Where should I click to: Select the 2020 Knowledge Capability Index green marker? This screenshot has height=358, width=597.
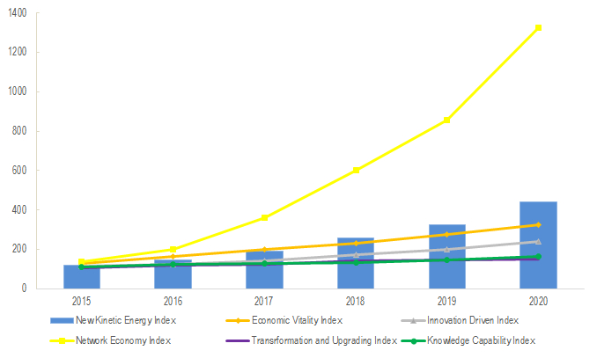click(538, 257)
